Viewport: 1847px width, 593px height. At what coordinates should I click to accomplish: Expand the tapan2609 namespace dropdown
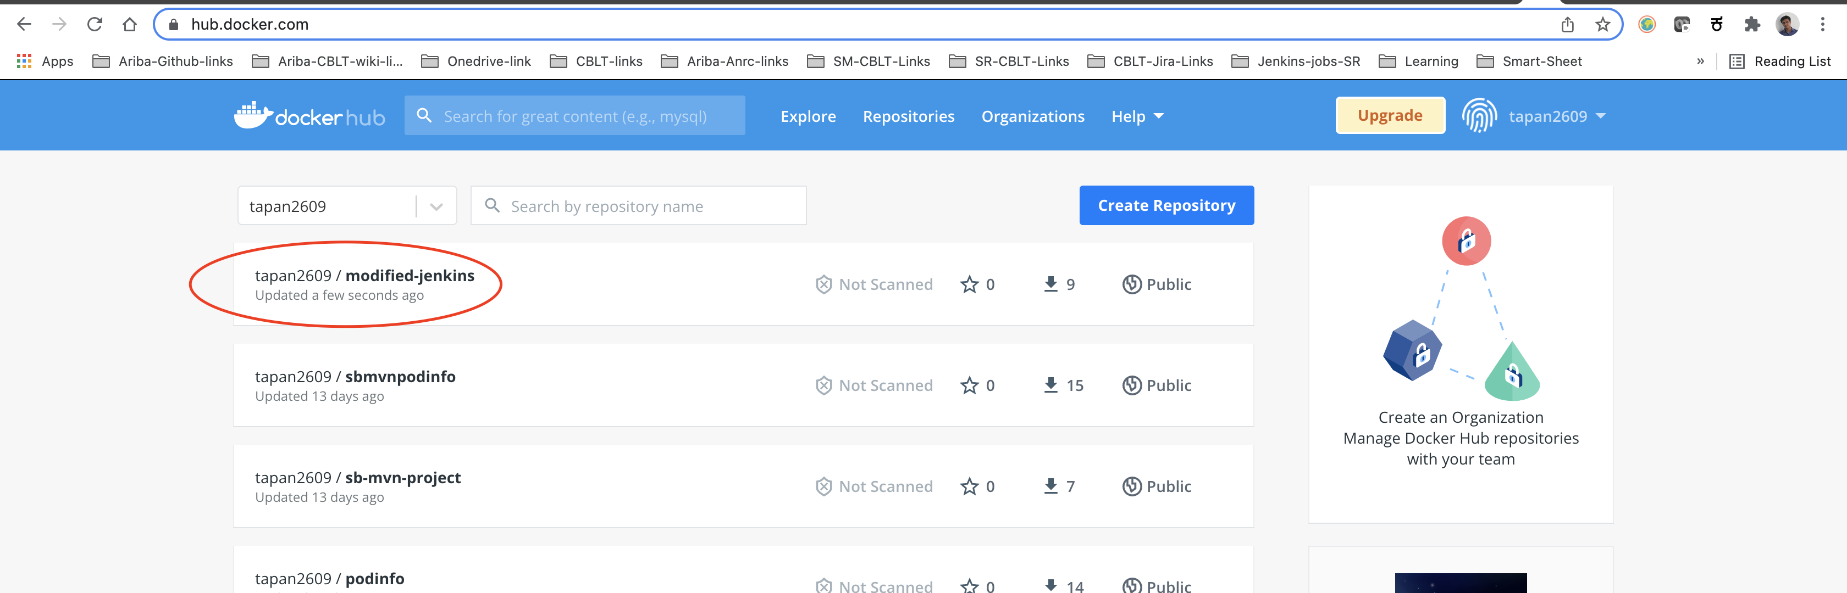pos(436,206)
